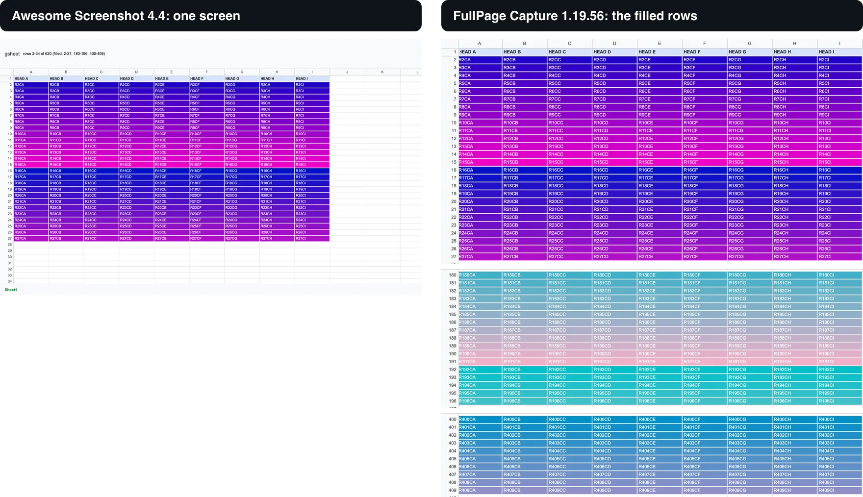
Task: Click cell R400CF
Action: click(x=705, y=420)
